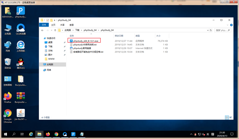Open the notification center icon

[232, 134]
